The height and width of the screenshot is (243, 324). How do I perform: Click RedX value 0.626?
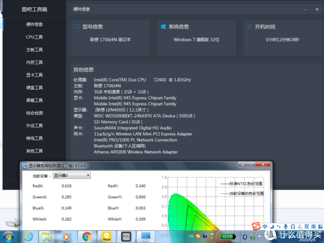point(67,186)
